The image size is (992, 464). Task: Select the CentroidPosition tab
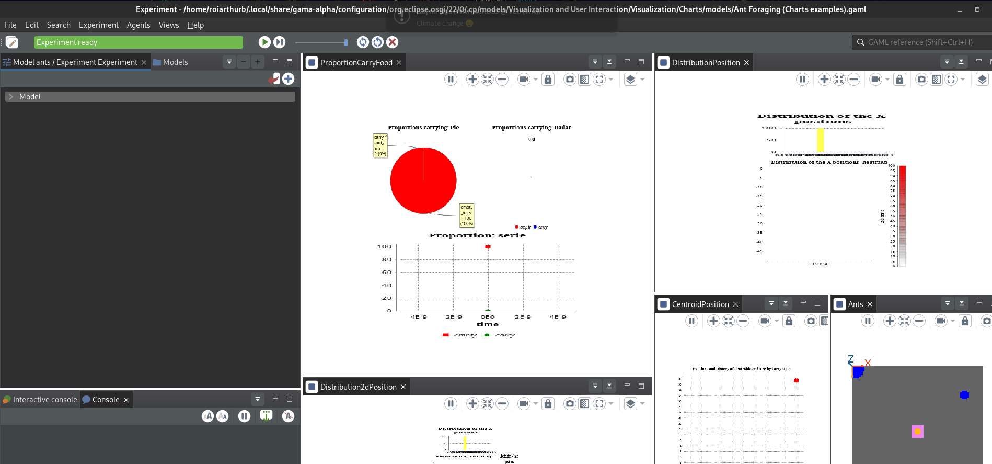[x=699, y=304]
